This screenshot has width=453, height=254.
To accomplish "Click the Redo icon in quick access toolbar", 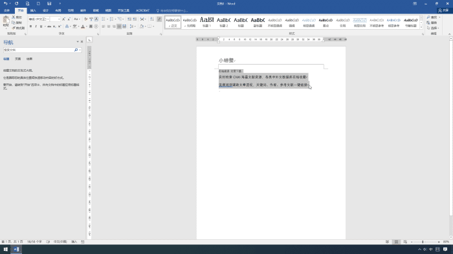I will pyautogui.click(x=16, y=3).
